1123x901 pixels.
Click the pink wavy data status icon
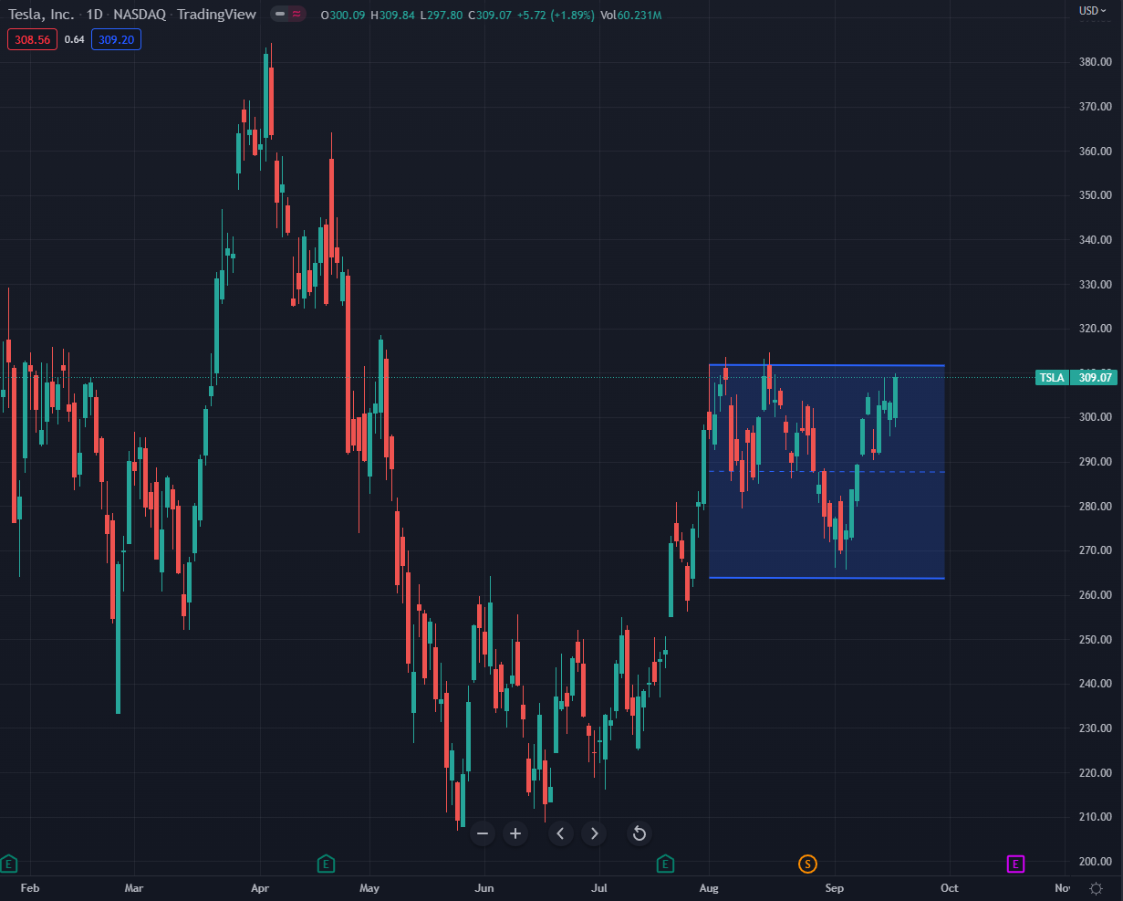pos(296,15)
